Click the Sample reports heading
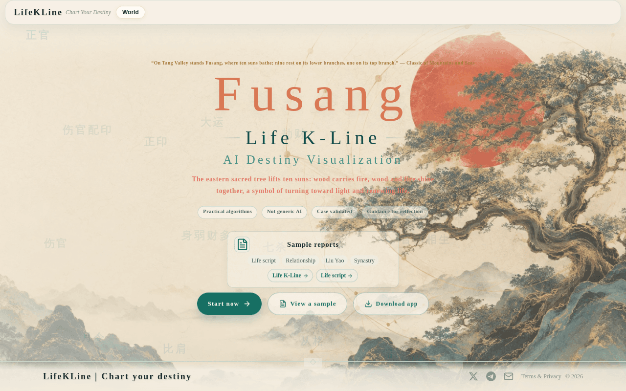The width and height of the screenshot is (626, 391). click(x=313, y=244)
